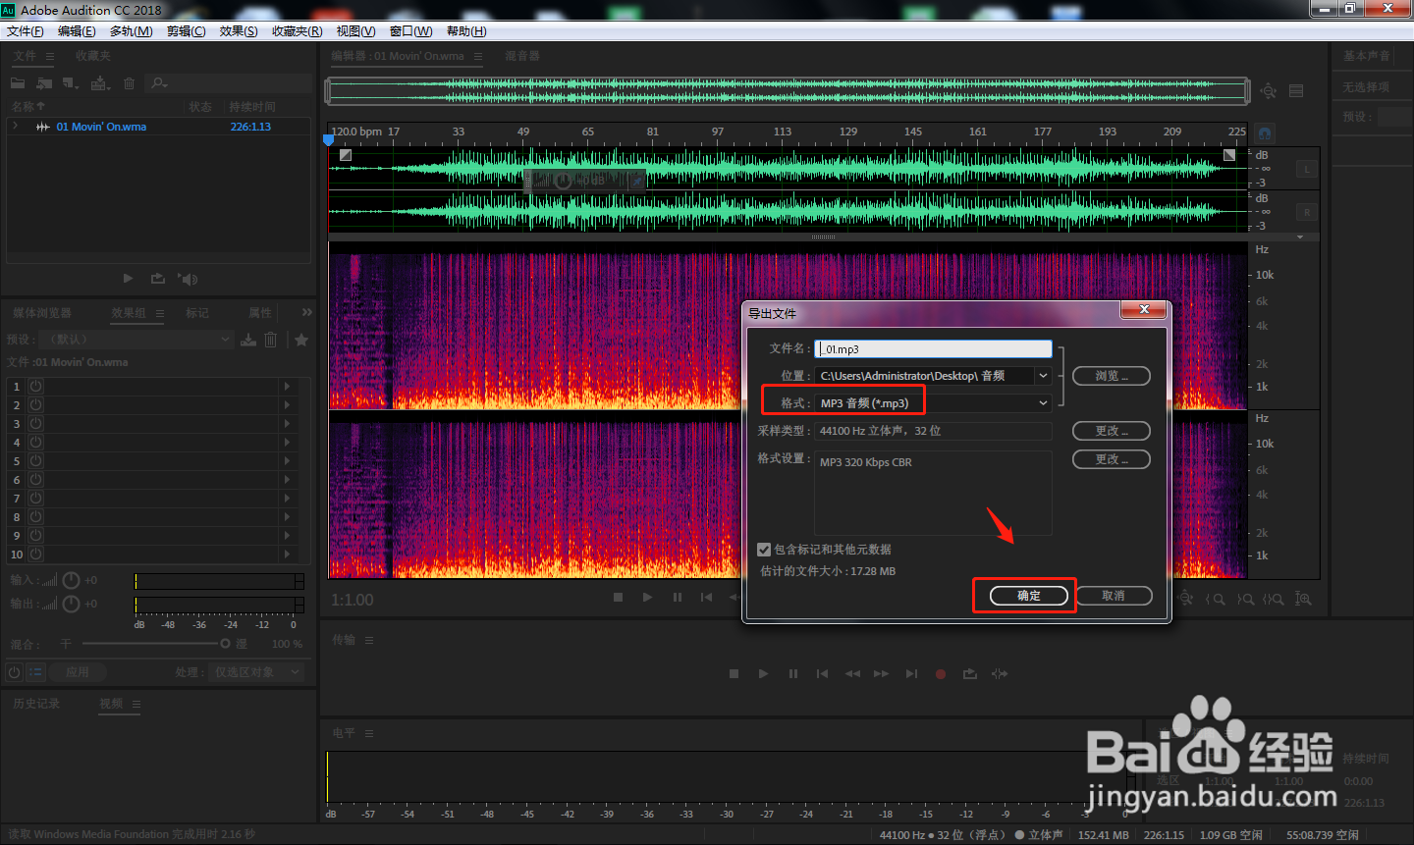Viewport: 1414px width, 845px height.
Task: Open file folder icon in Files panel
Action: click(18, 83)
